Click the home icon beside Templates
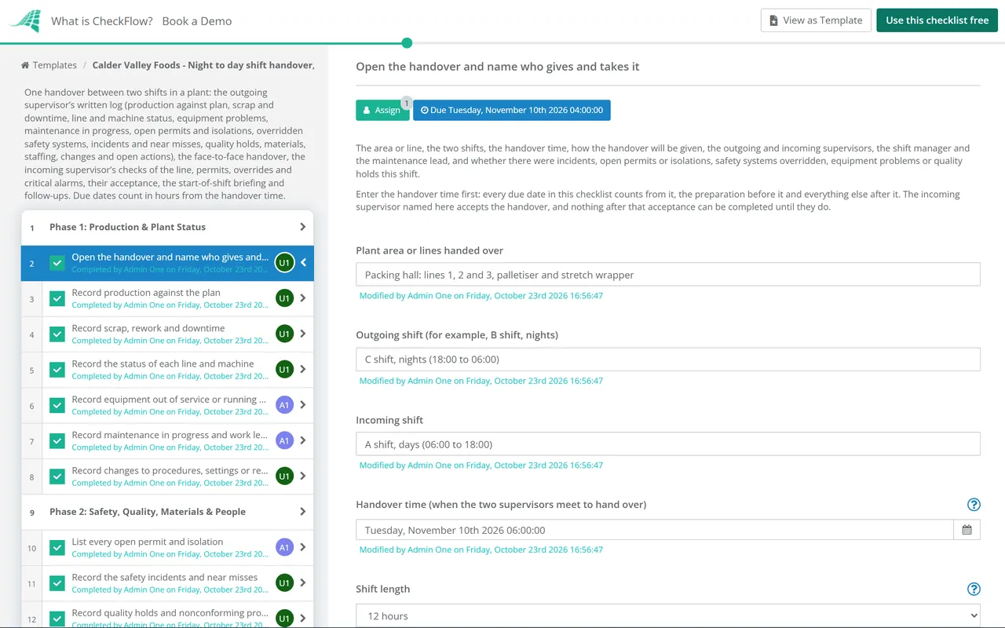The width and height of the screenshot is (1005, 628). [25, 65]
